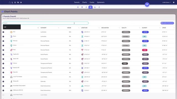Uncheck the Mars row checkbox
The image size is (177, 99).
(x=3, y=50)
